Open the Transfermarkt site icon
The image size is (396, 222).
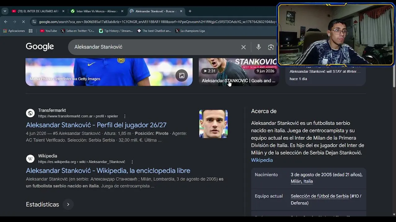click(30, 113)
